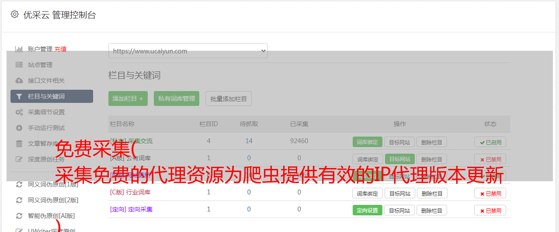Image resolution: width=559 pixels, height=232 pixels.
Task: Click the refresh icon beside 智能伪原创[AI版]
Action: (19, 216)
